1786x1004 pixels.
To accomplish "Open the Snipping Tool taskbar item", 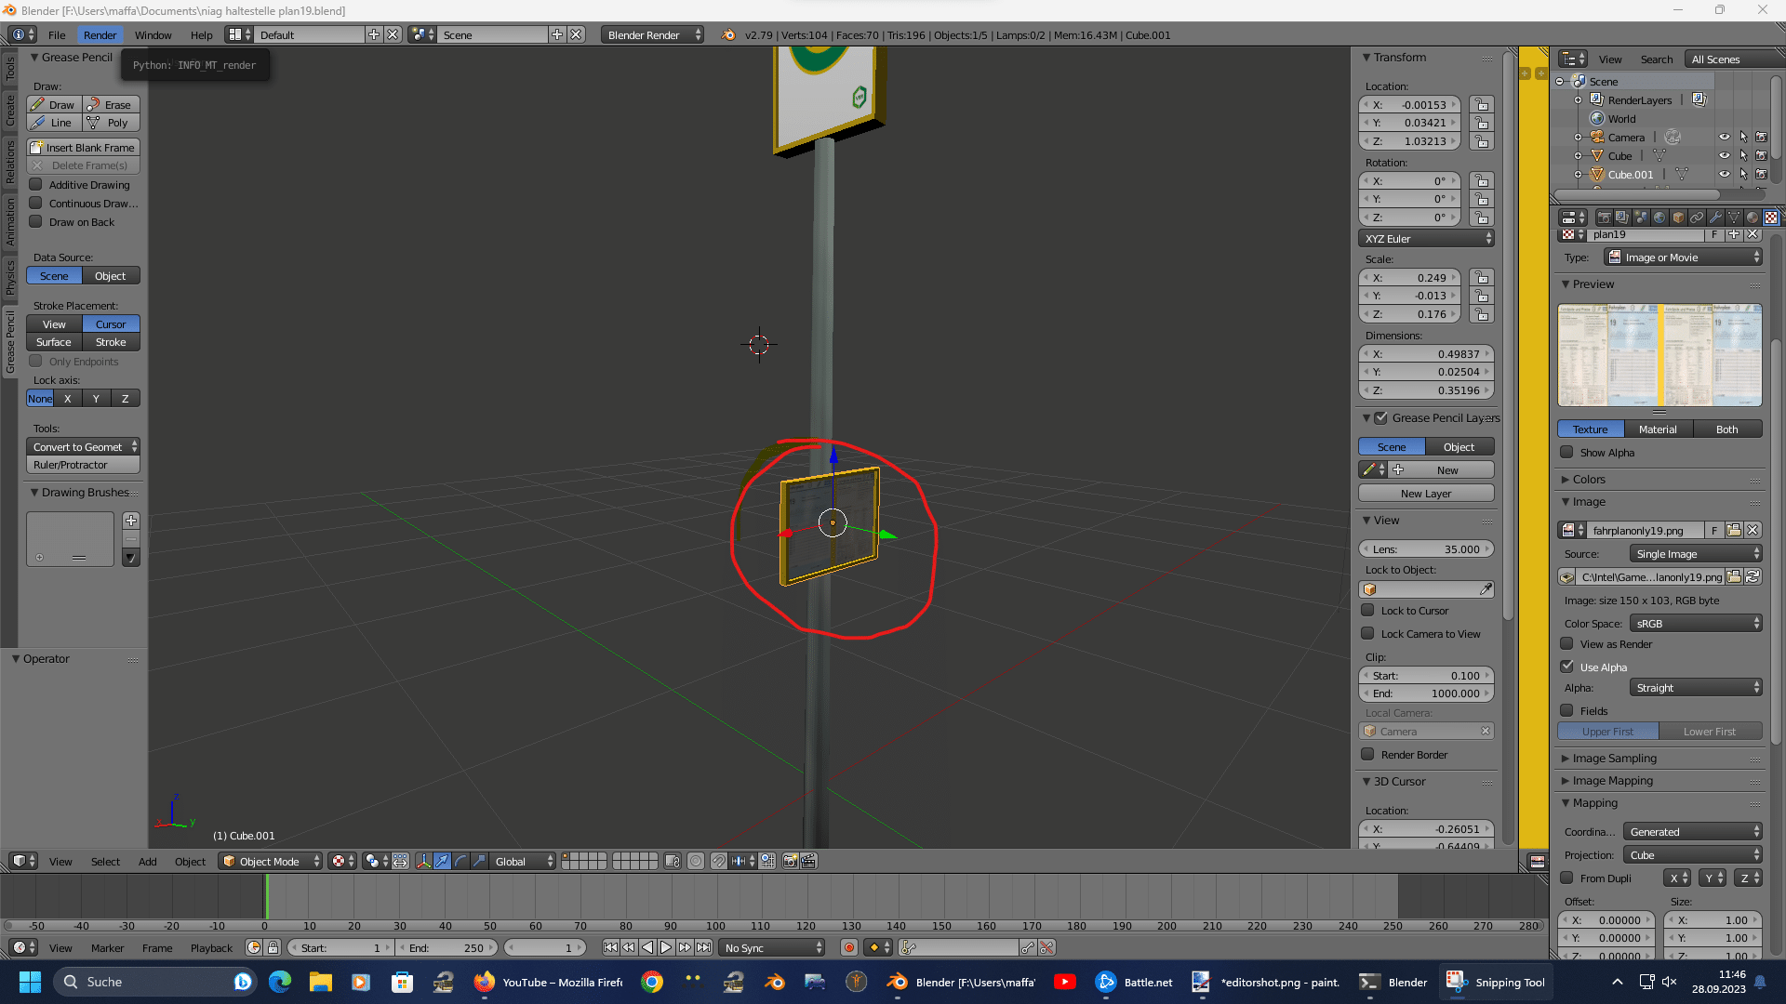I will click(1497, 982).
